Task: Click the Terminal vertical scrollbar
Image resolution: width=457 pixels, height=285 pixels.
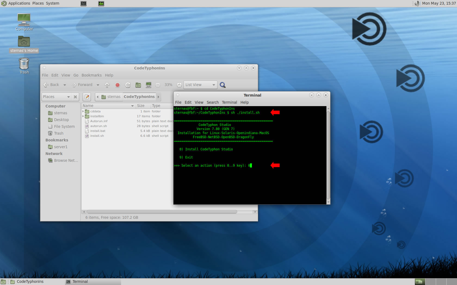Action: pos(328,155)
